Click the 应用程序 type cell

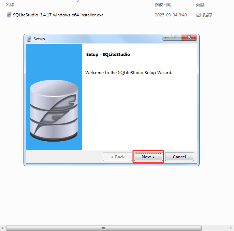[204, 15]
